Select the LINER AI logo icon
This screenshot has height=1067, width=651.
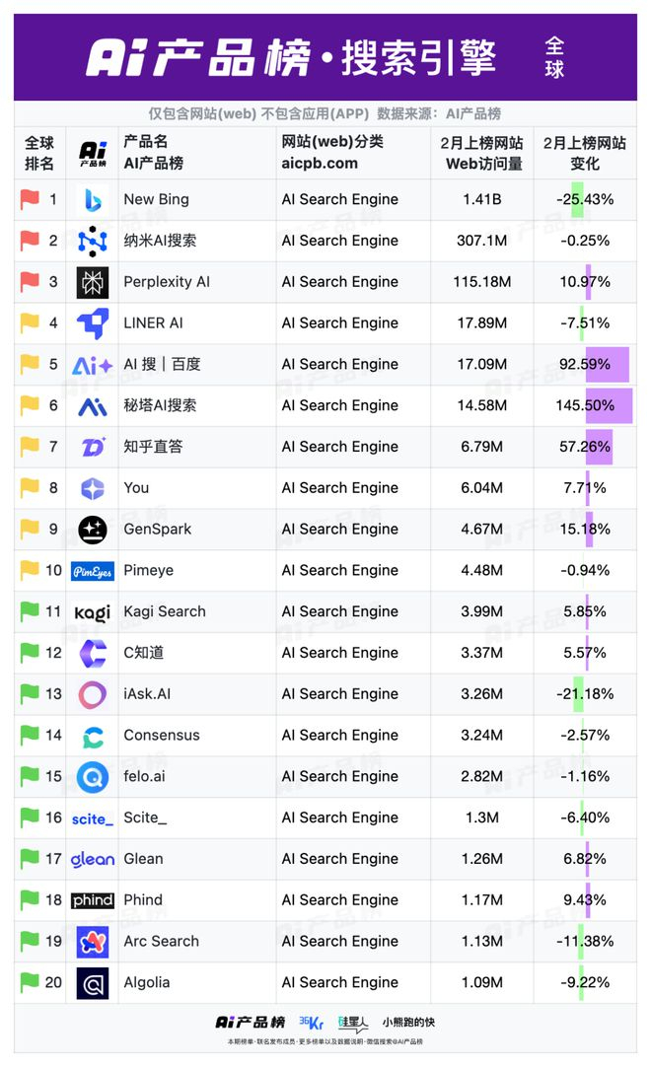[93, 323]
